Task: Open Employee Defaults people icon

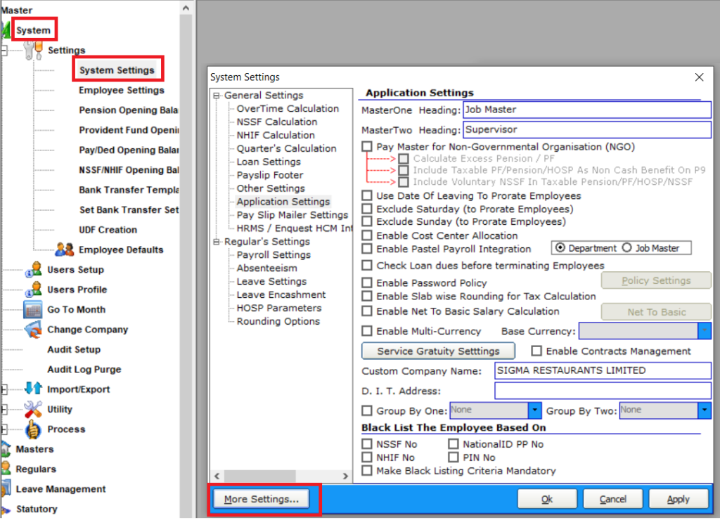Action: tap(65, 249)
